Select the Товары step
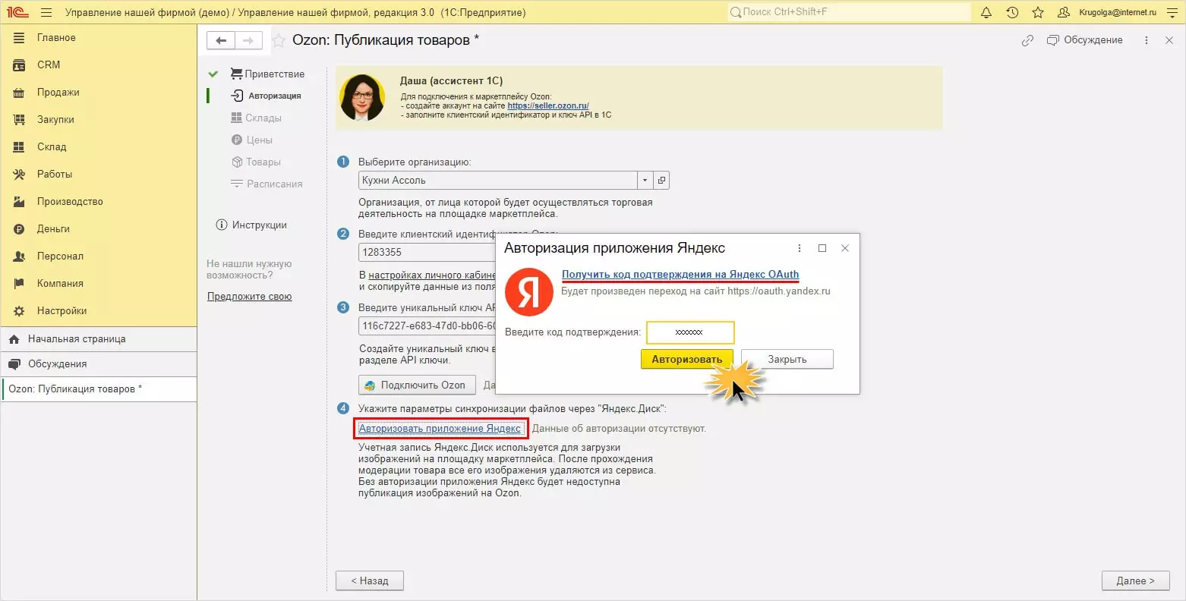The height and width of the screenshot is (601, 1186). [256, 162]
